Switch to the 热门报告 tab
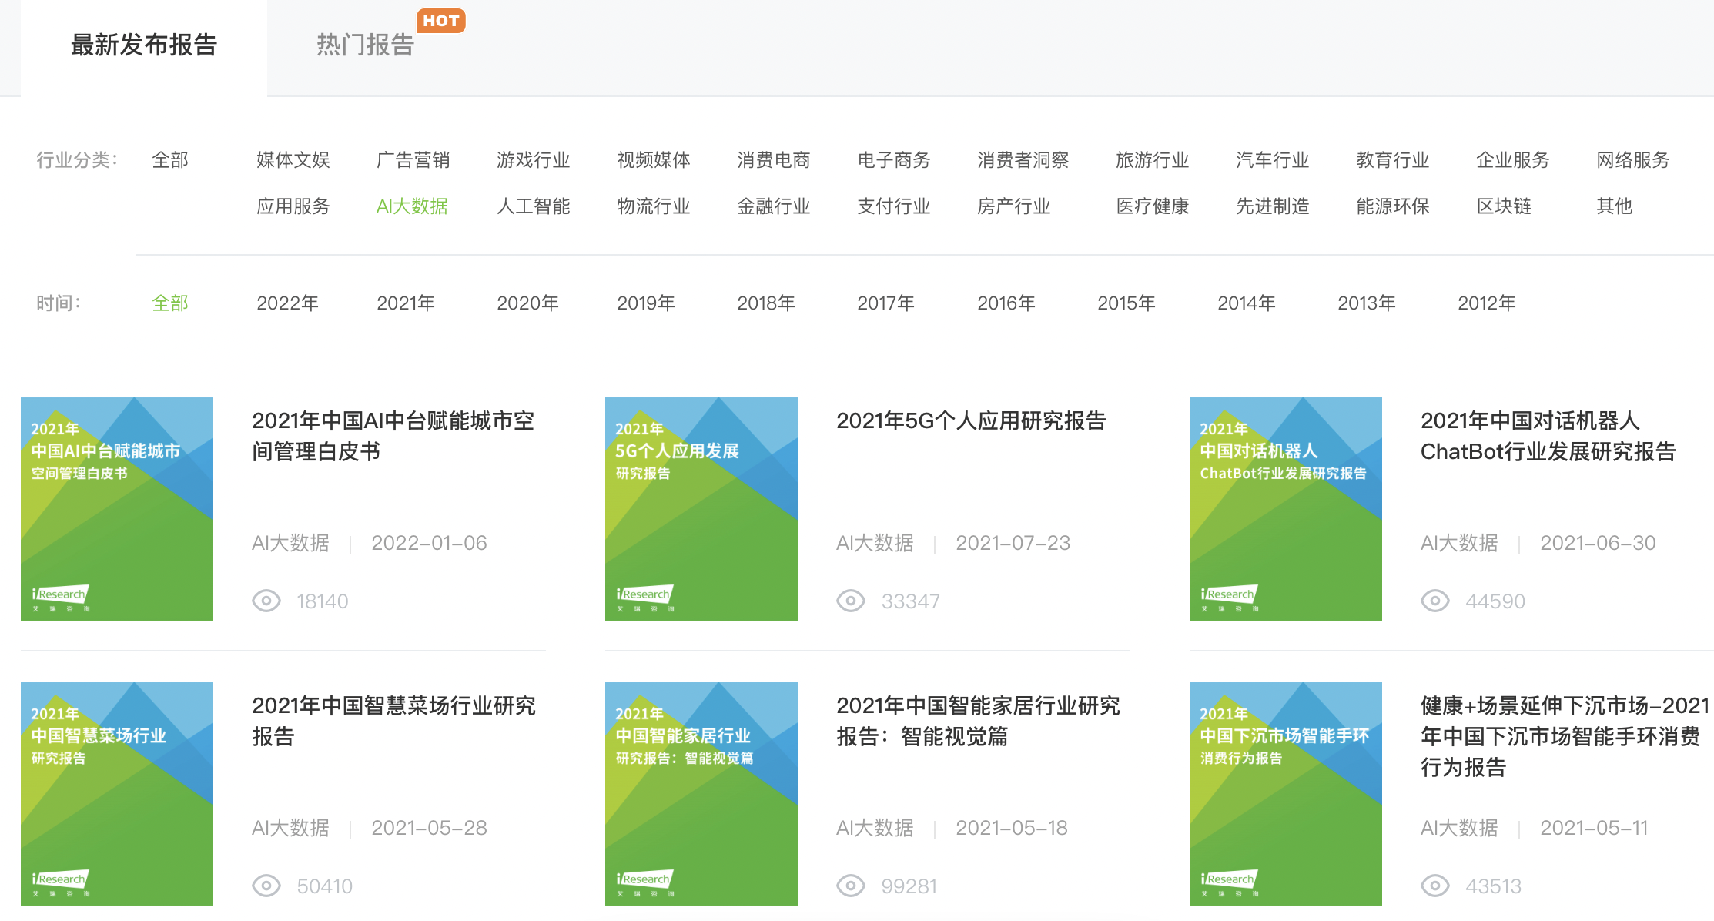 pos(365,45)
